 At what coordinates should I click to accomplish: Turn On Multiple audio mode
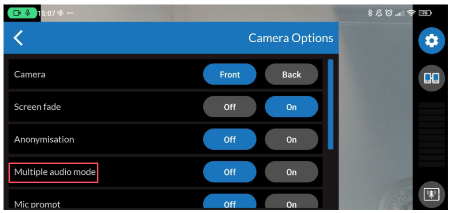(x=291, y=172)
